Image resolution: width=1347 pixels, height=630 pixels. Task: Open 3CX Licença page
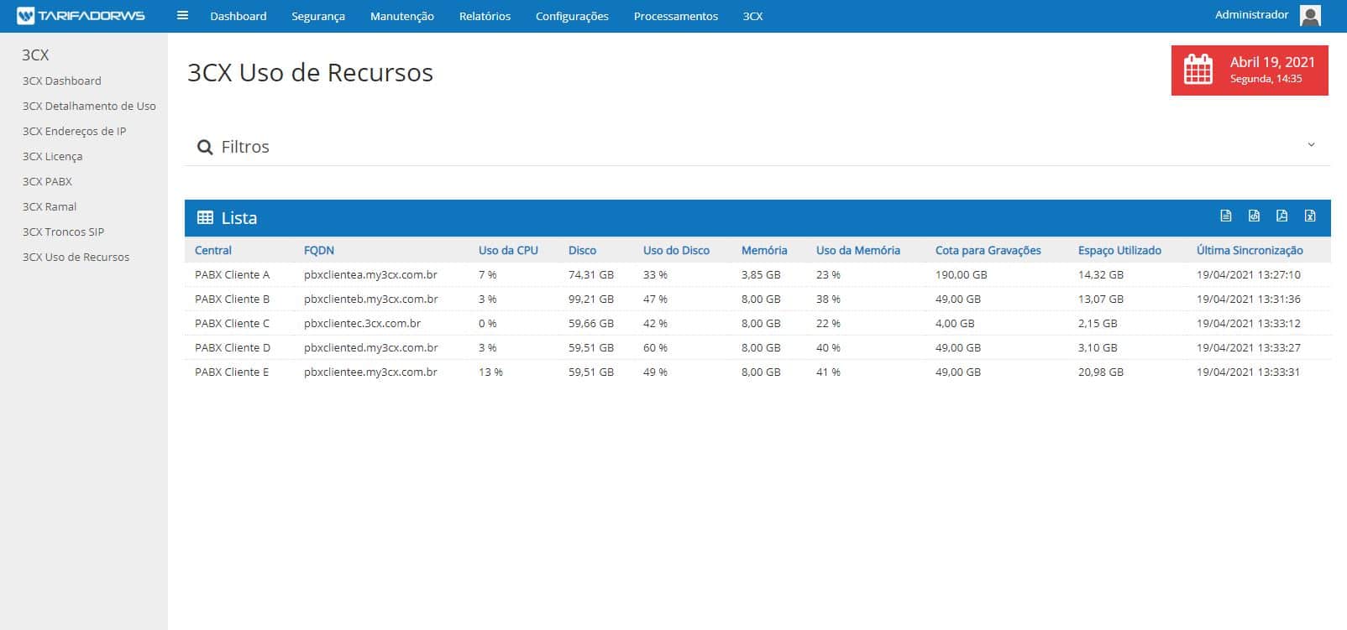point(53,156)
